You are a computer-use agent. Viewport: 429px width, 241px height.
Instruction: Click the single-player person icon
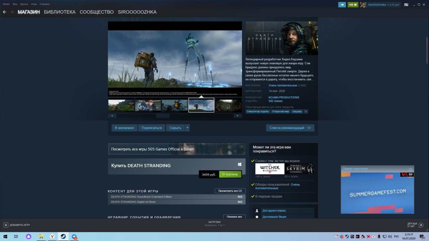click(x=257, y=211)
